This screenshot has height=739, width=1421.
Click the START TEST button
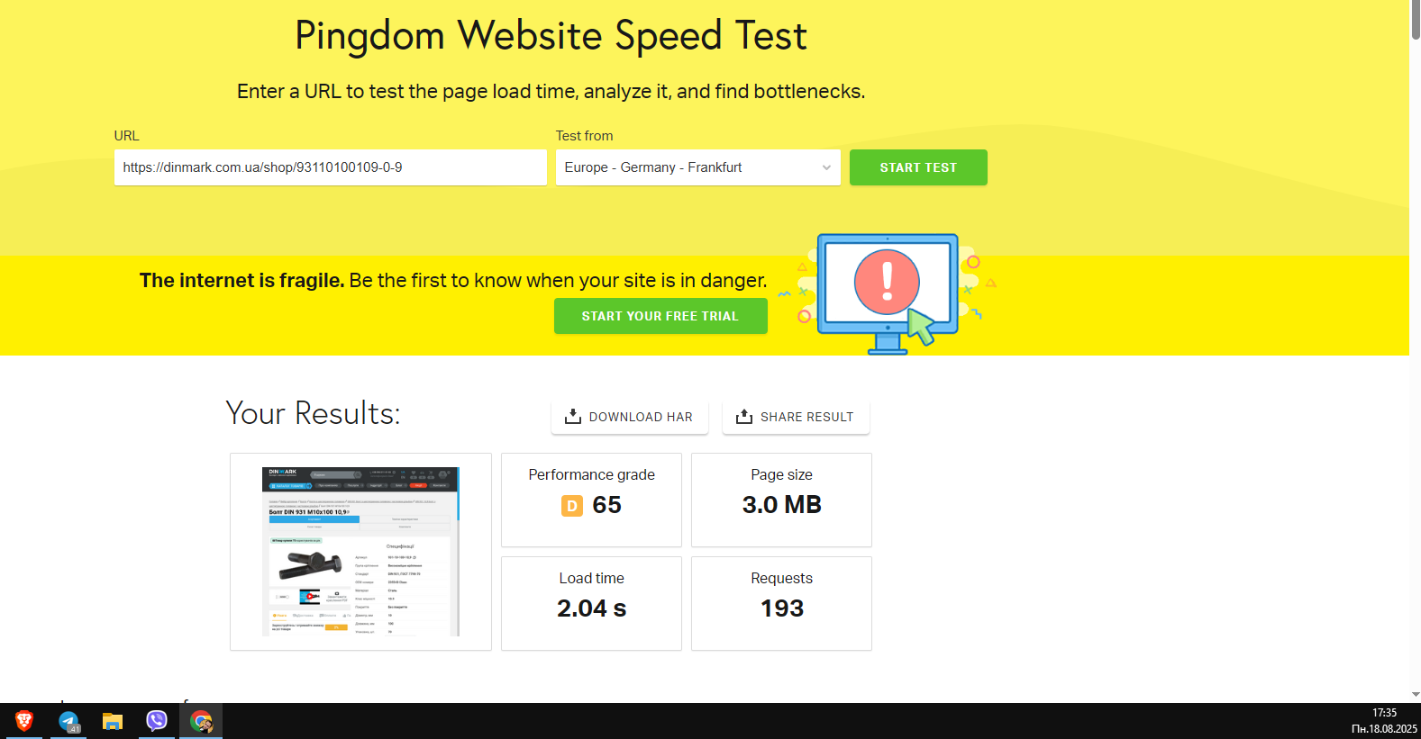click(x=918, y=167)
